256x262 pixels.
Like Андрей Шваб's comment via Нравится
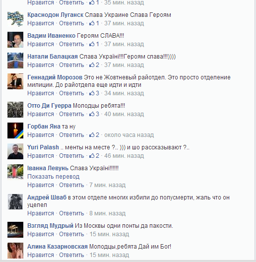(41, 213)
